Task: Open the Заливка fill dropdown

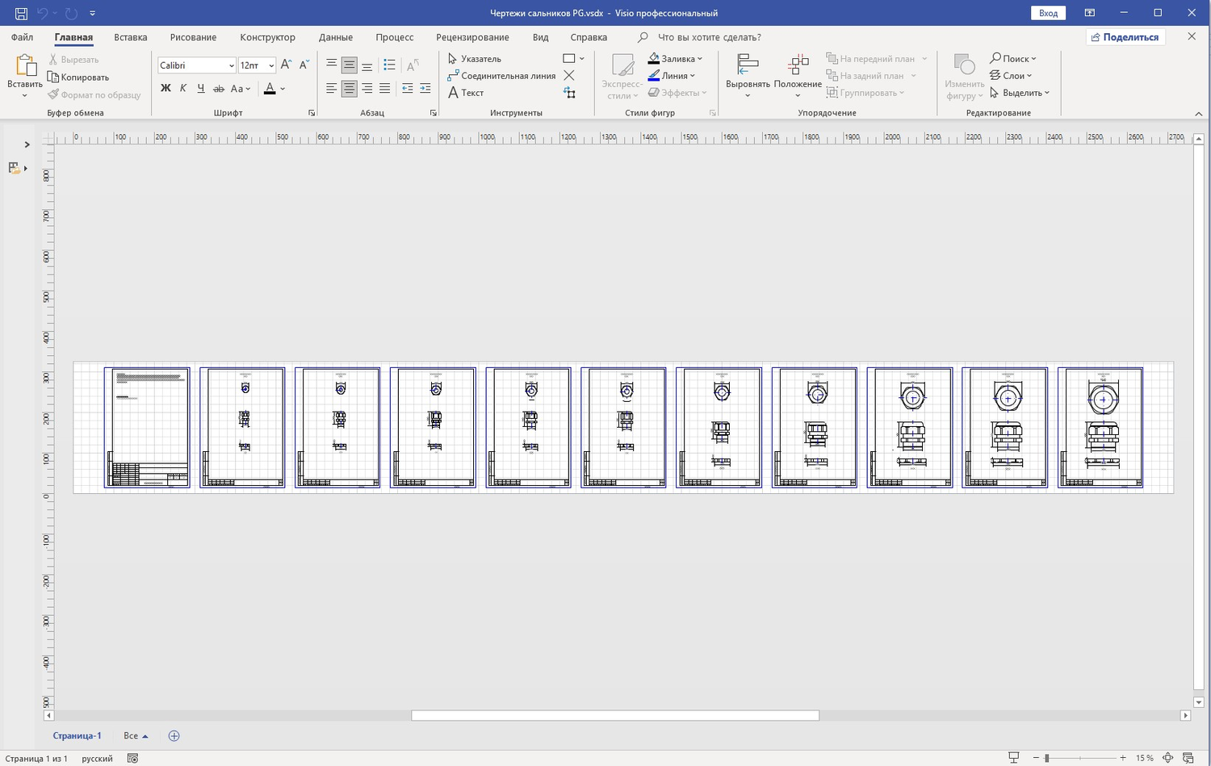Action: click(x=676, y=59)
